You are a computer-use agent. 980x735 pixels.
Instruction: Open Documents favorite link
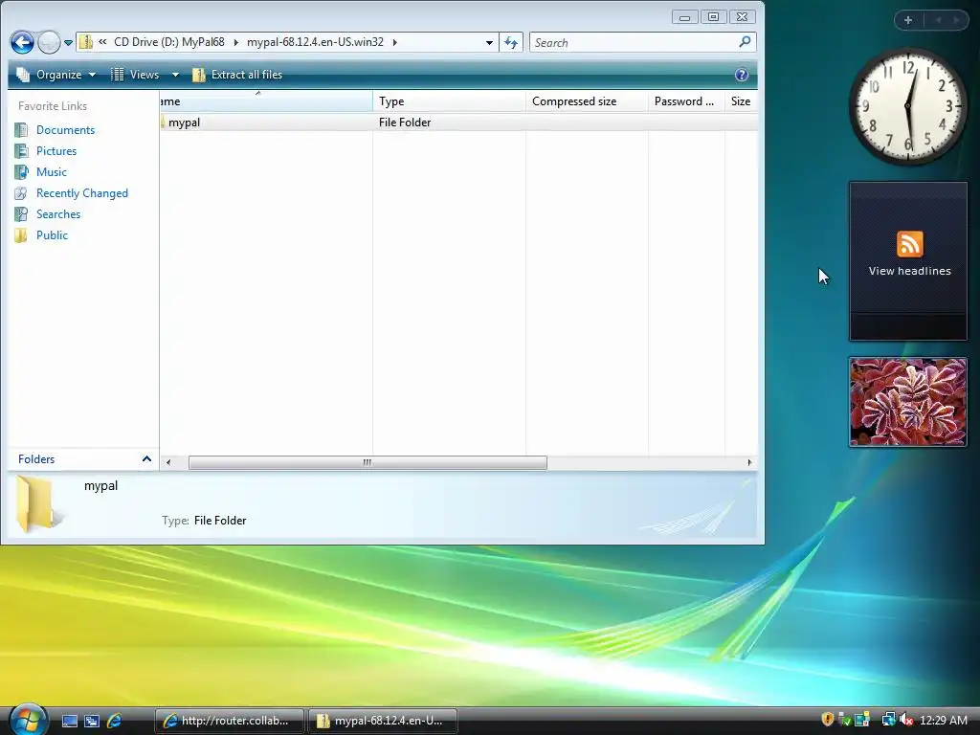point(66,130)
